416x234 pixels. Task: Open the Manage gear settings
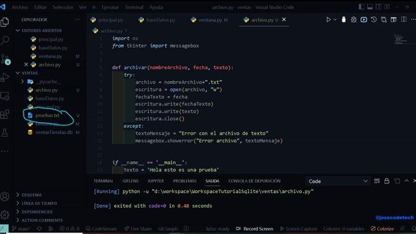pyautogui.click(x=5, y=215)
